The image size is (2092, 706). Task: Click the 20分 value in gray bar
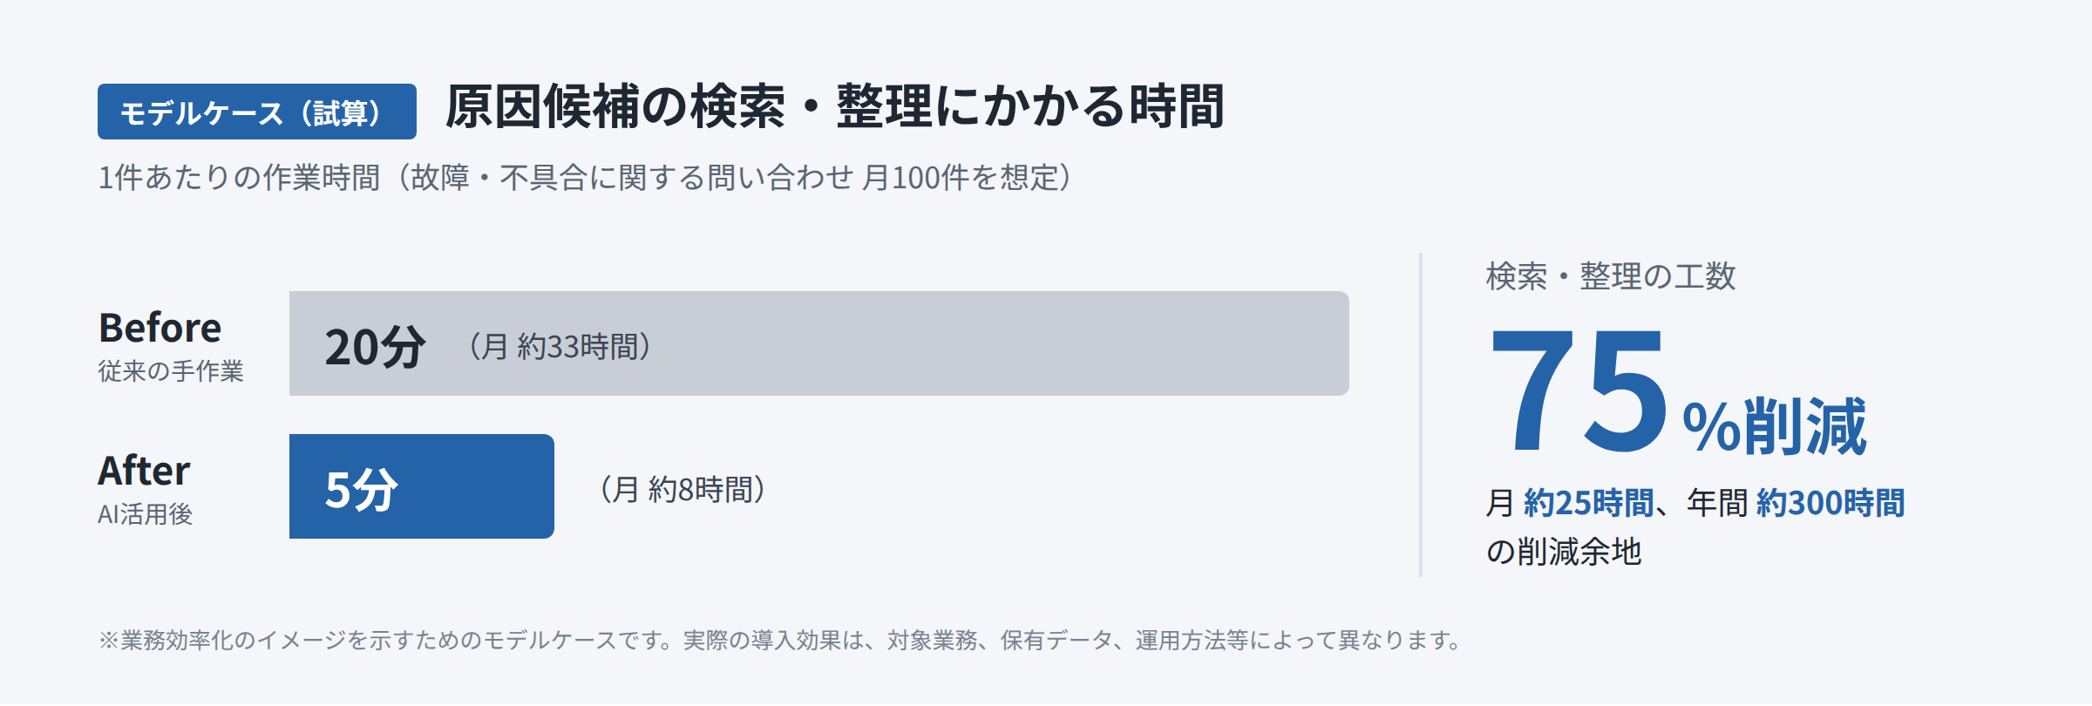click(x=376, y=347)
